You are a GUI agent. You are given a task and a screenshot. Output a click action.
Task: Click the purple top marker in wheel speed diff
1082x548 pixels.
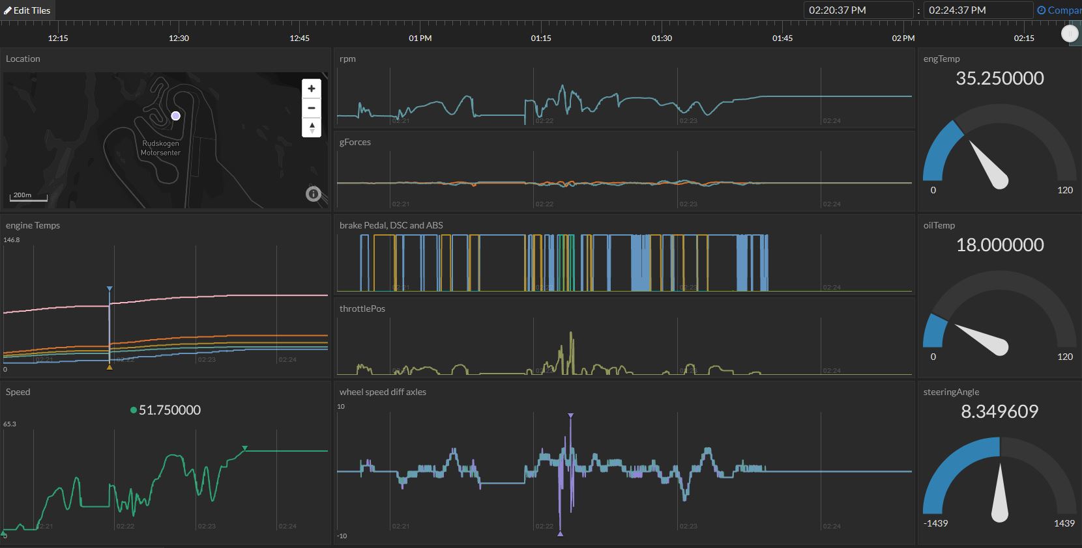point(570,415)
